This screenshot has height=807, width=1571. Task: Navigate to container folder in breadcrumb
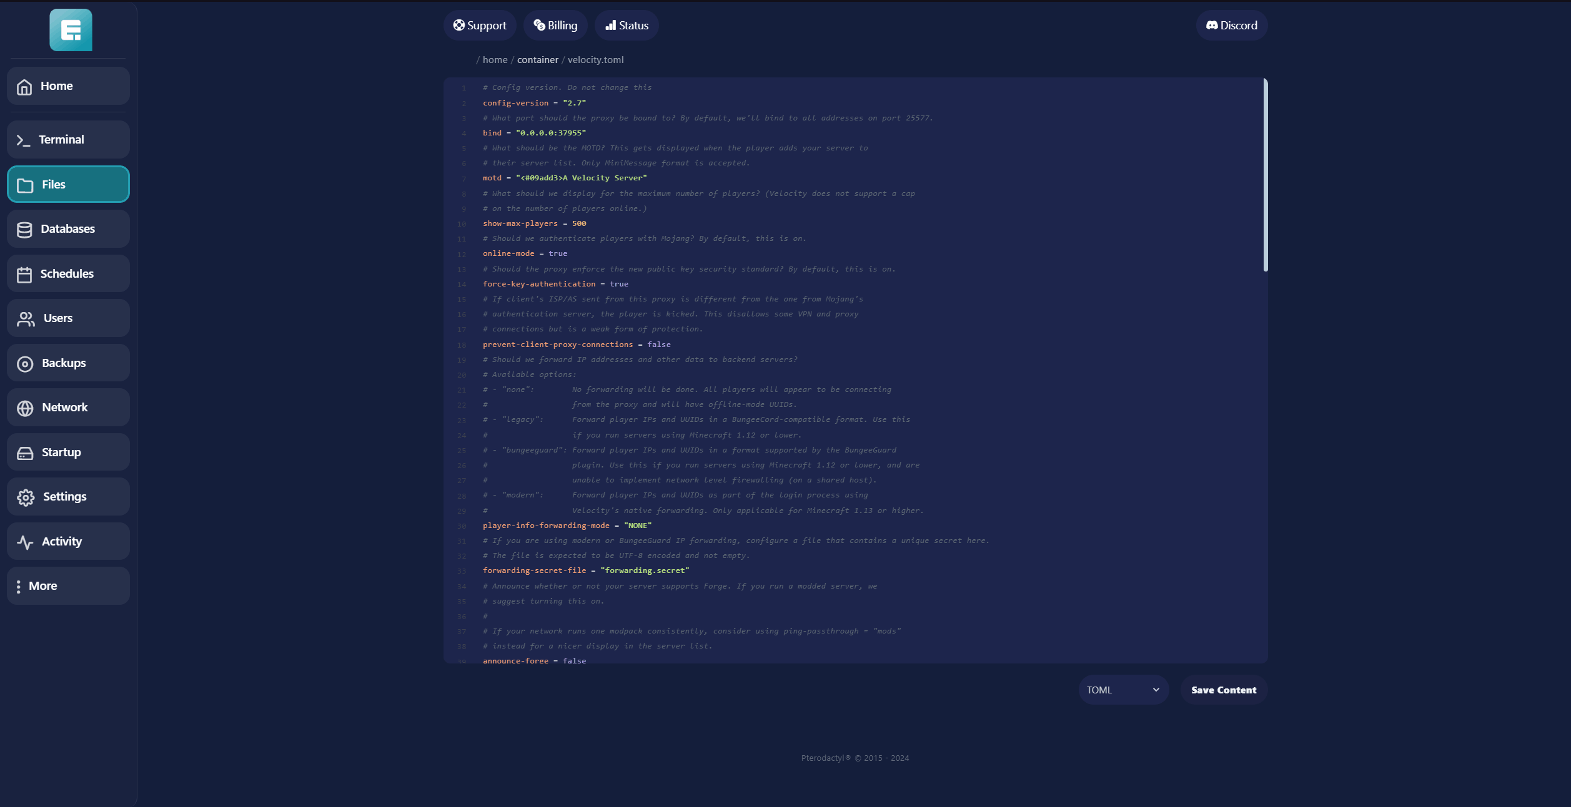537,60
